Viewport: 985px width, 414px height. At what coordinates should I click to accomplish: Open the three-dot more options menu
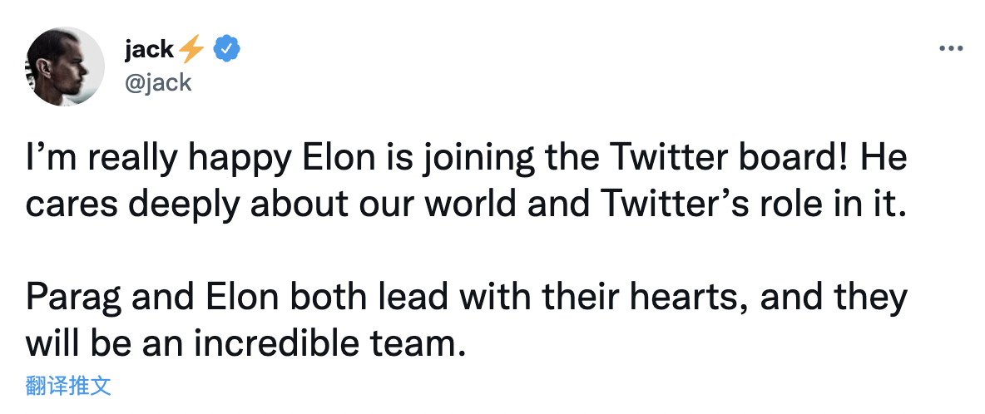(x=950, y=49)
